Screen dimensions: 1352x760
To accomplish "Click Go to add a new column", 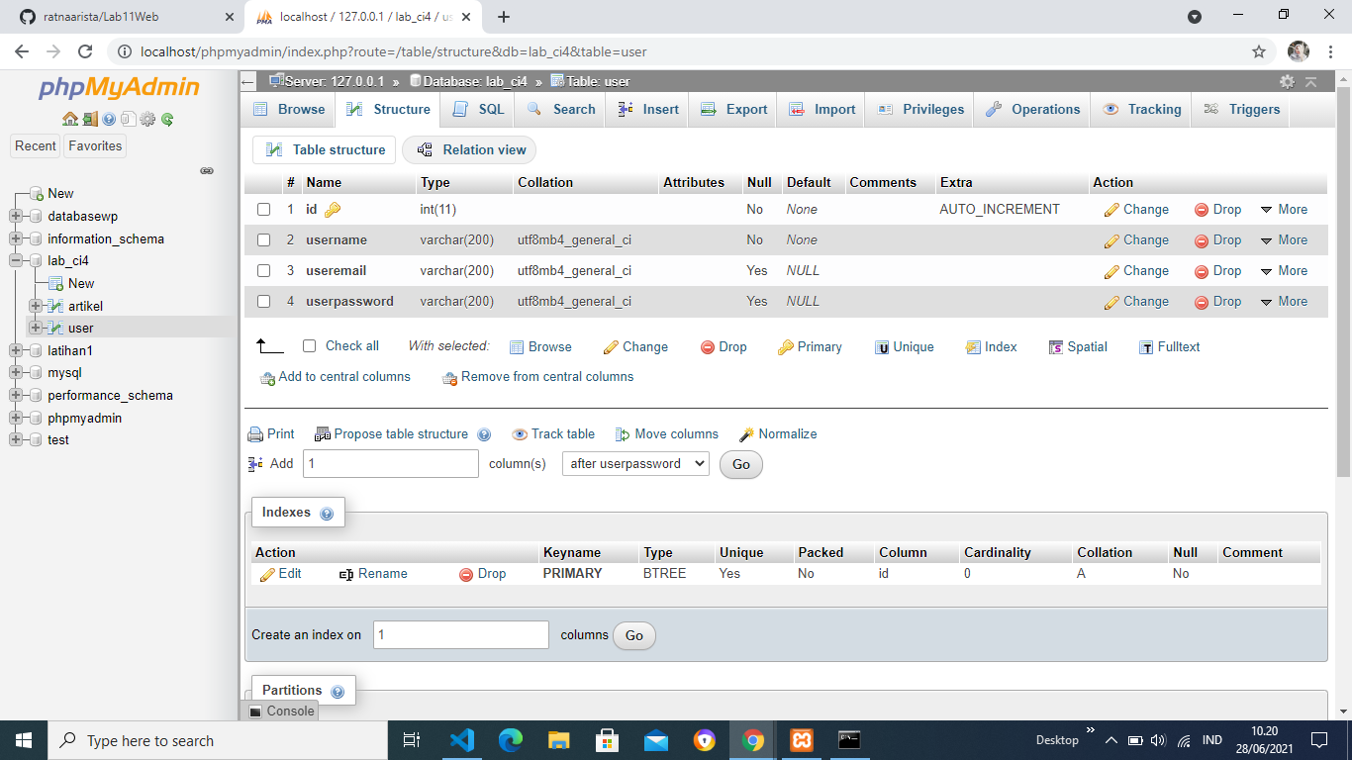I will [x=740, y=464].
